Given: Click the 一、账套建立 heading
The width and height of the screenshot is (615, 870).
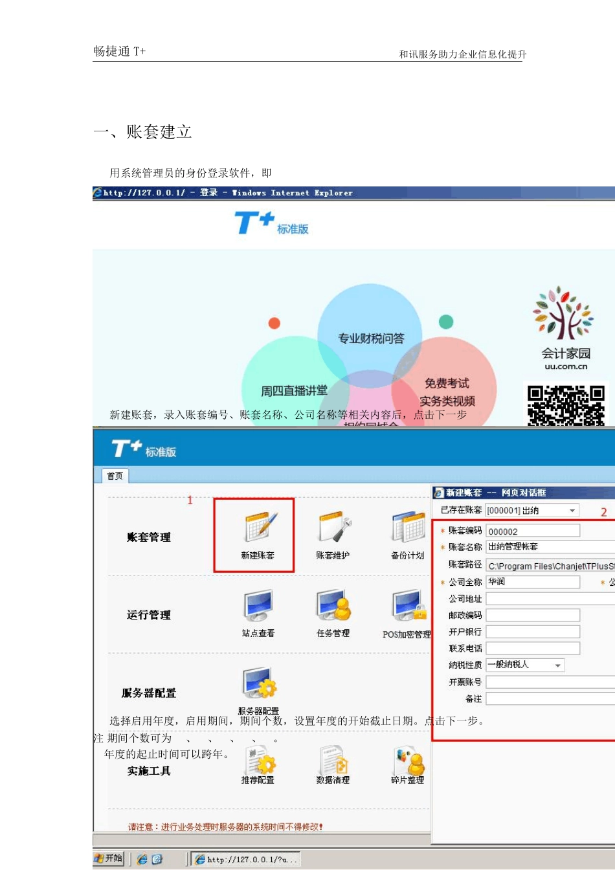Looking at the screenshot, I should (142, 132).
